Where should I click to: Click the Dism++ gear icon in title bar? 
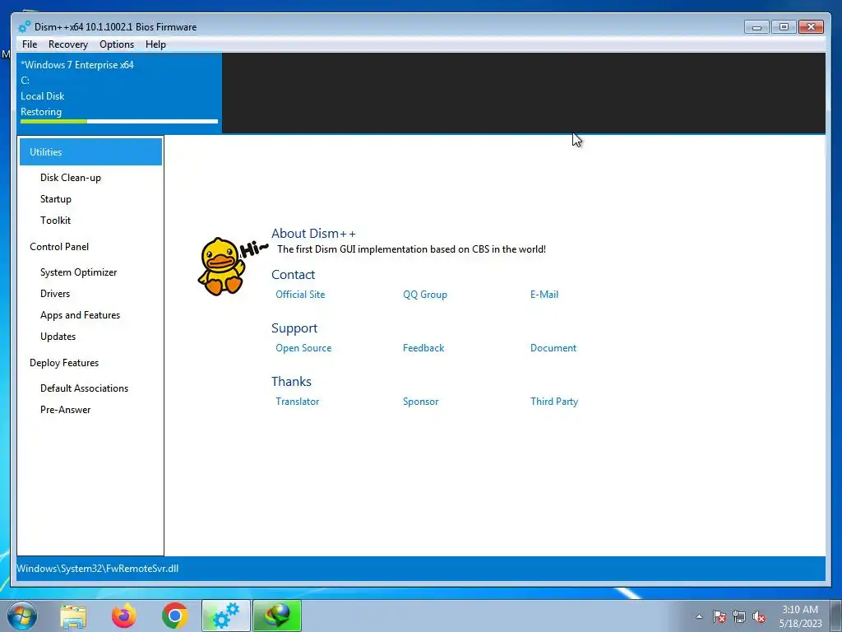coord(24,26)
